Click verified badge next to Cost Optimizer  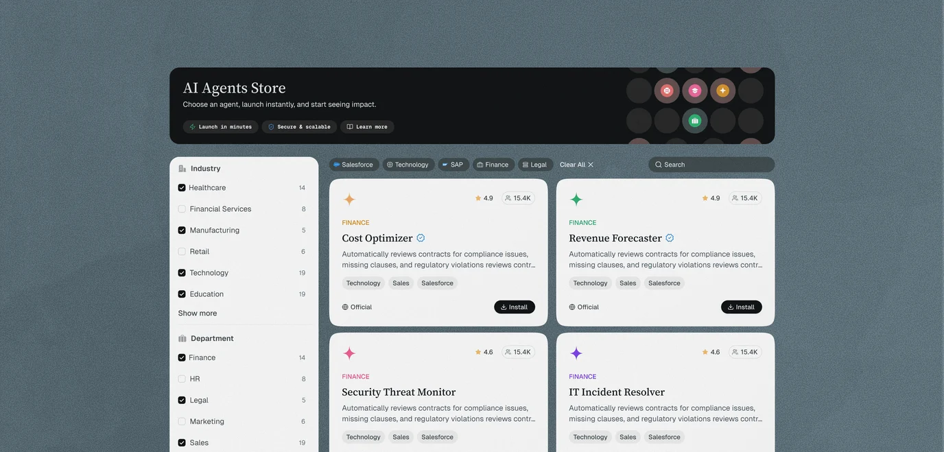[421, 238]
